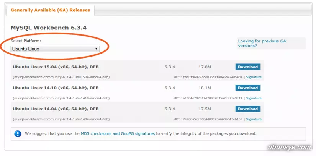Click the MD5 hash a1884e207b17d789b7b35a2ce71e9cf4
This screenshot has width=316, height=156.
point(213,98)
